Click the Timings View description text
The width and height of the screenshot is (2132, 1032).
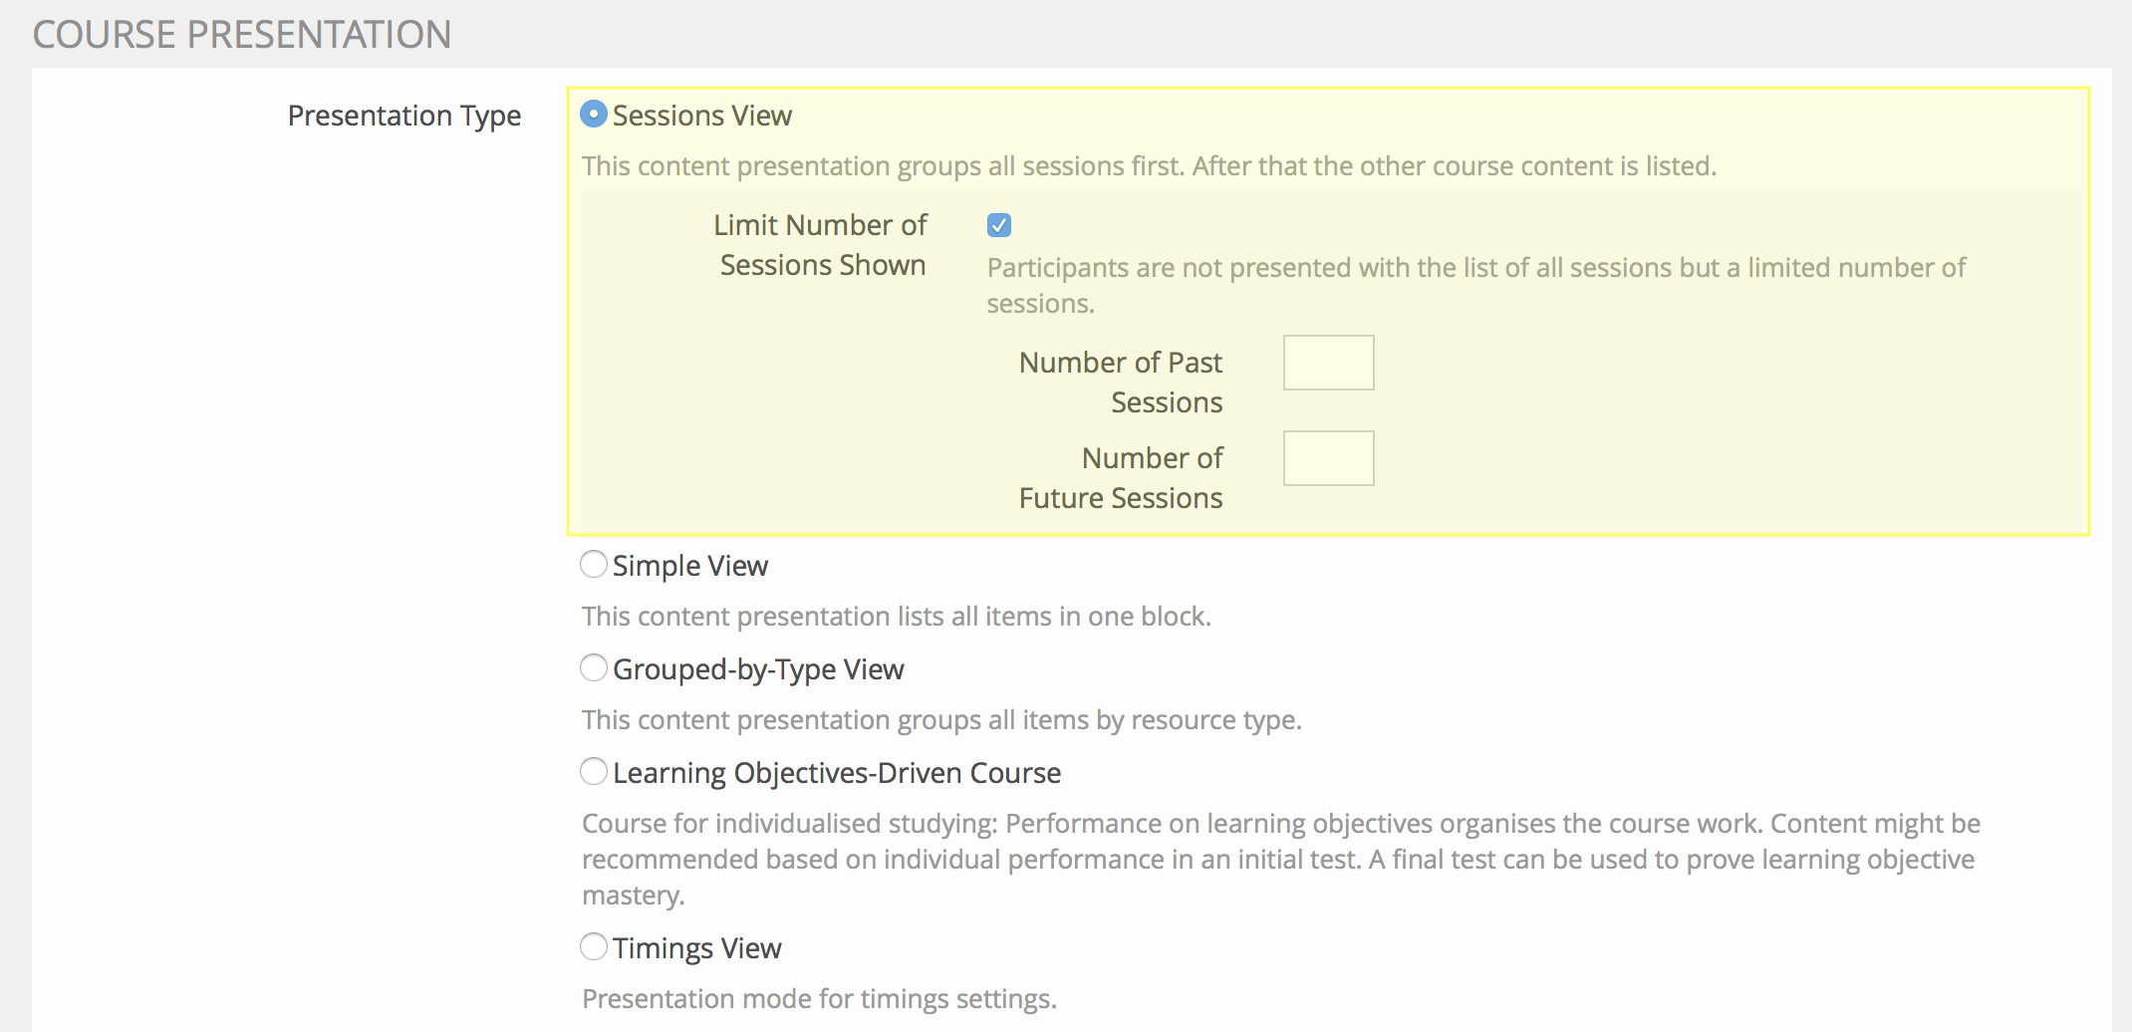[819, 999]
